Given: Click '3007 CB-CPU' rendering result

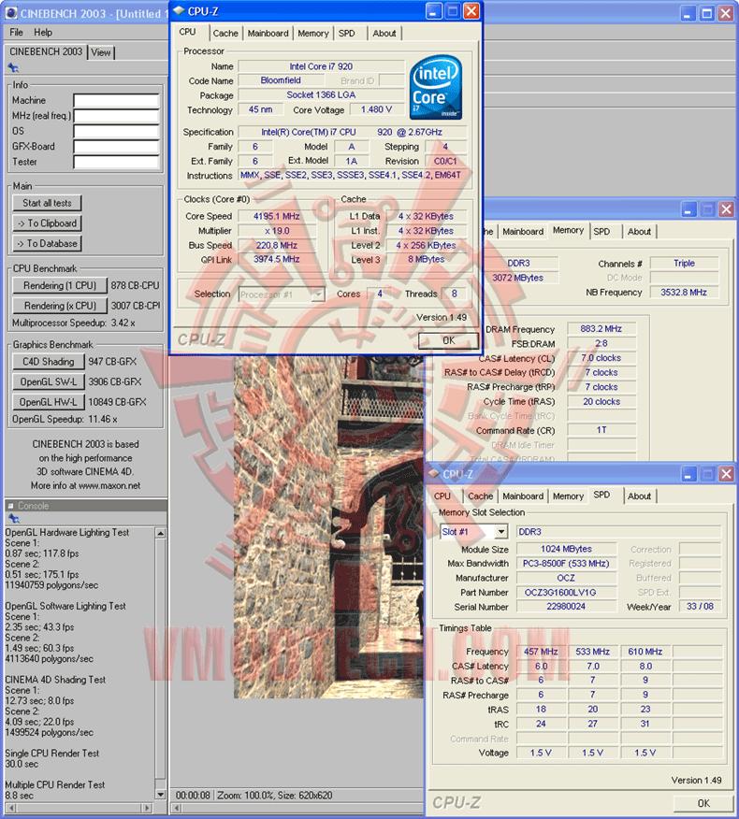Looking at the screenshot, I should point(135,306).
